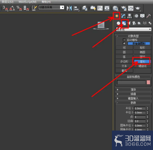The image size is (153, 150).
Task: Switch to the Modify command panel tab
Action: click(123, 16)
